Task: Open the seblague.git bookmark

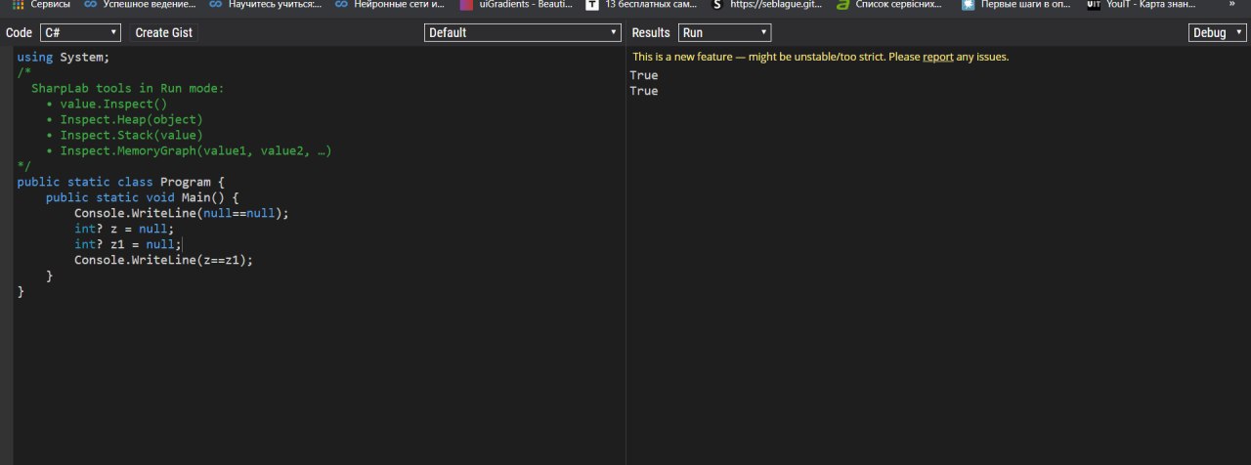Action: click(767, 5)
